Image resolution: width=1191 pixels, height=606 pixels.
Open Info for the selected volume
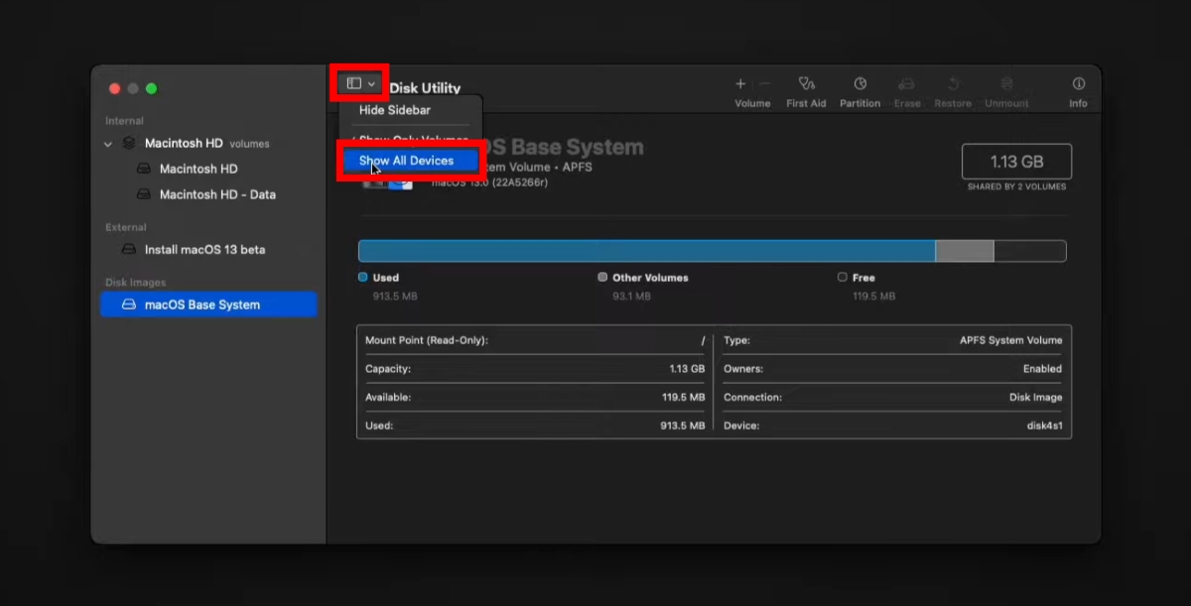pos(1078,87)
